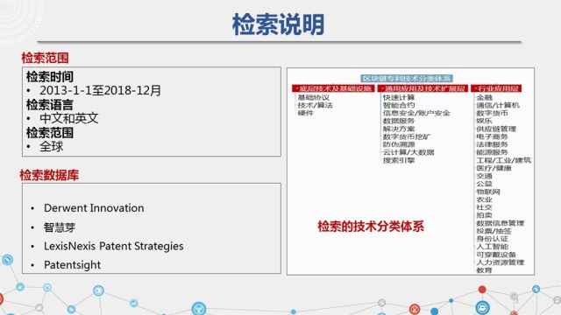Screen dimensions: 561x315
Task: Click the blue circle icon beside slide number 3
Action: pos(536,289)
